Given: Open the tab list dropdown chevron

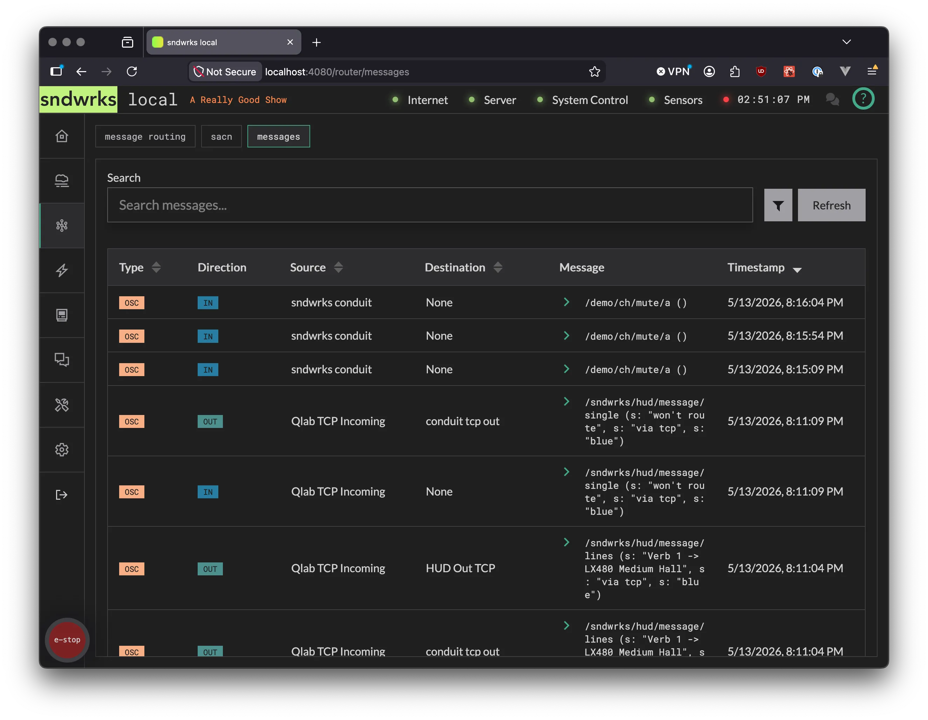Looking at the screenshot, I should tap(846, 42).
